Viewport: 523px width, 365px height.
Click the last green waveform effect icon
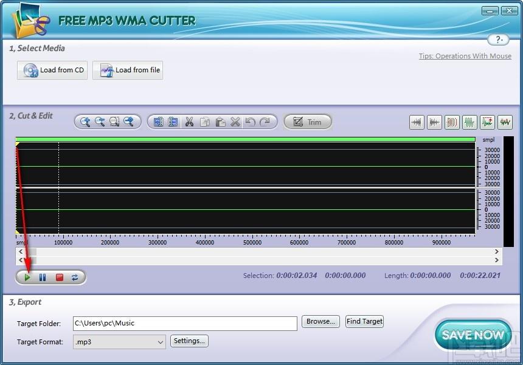point(505,122)
